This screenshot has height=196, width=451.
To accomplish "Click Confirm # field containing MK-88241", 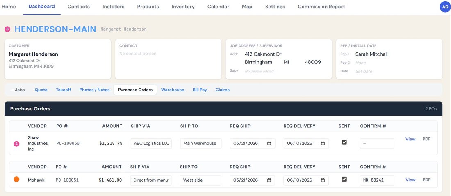I will 377,180.
